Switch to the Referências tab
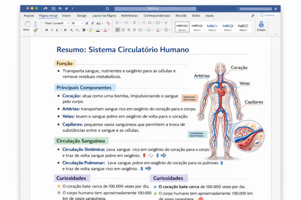The height and width of the screenshot is (200, 301). pyautogui.click(x=129, y=15)
